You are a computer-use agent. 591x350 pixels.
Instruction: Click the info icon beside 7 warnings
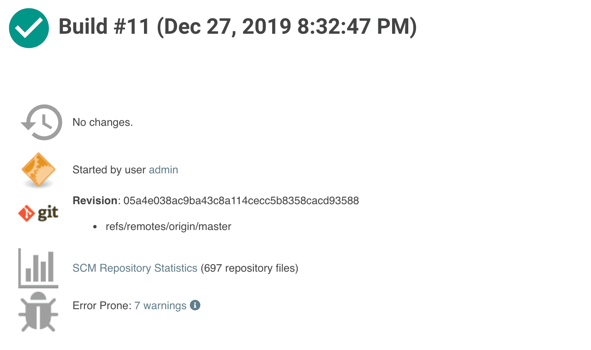[195, 305]
